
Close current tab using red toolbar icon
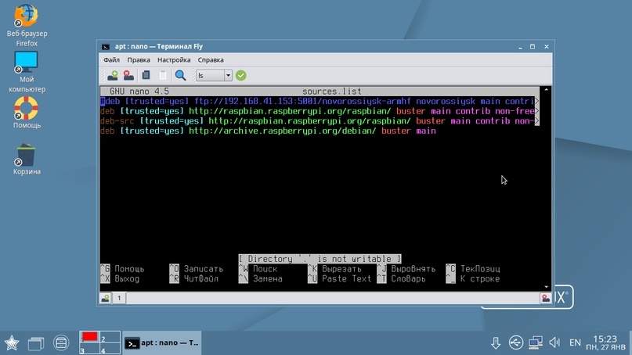pos(128,76)
